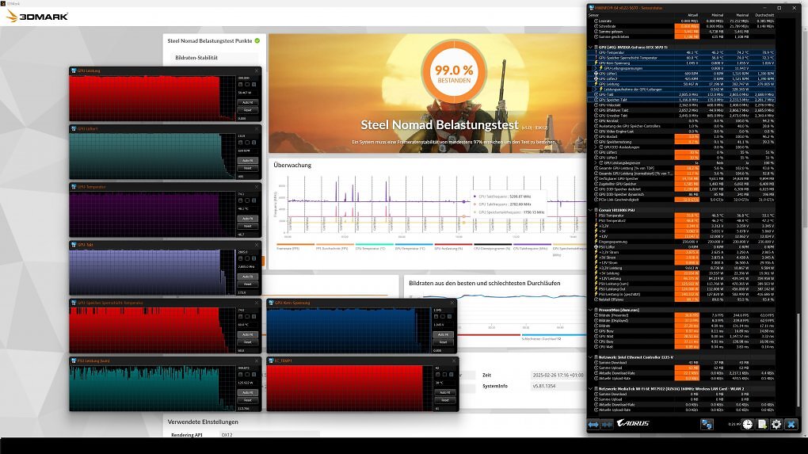Screen dimensions: 808x454
Task: Select the Eingangsspannung sensor row
Action: pyautogui.click(x=682, y=242)
